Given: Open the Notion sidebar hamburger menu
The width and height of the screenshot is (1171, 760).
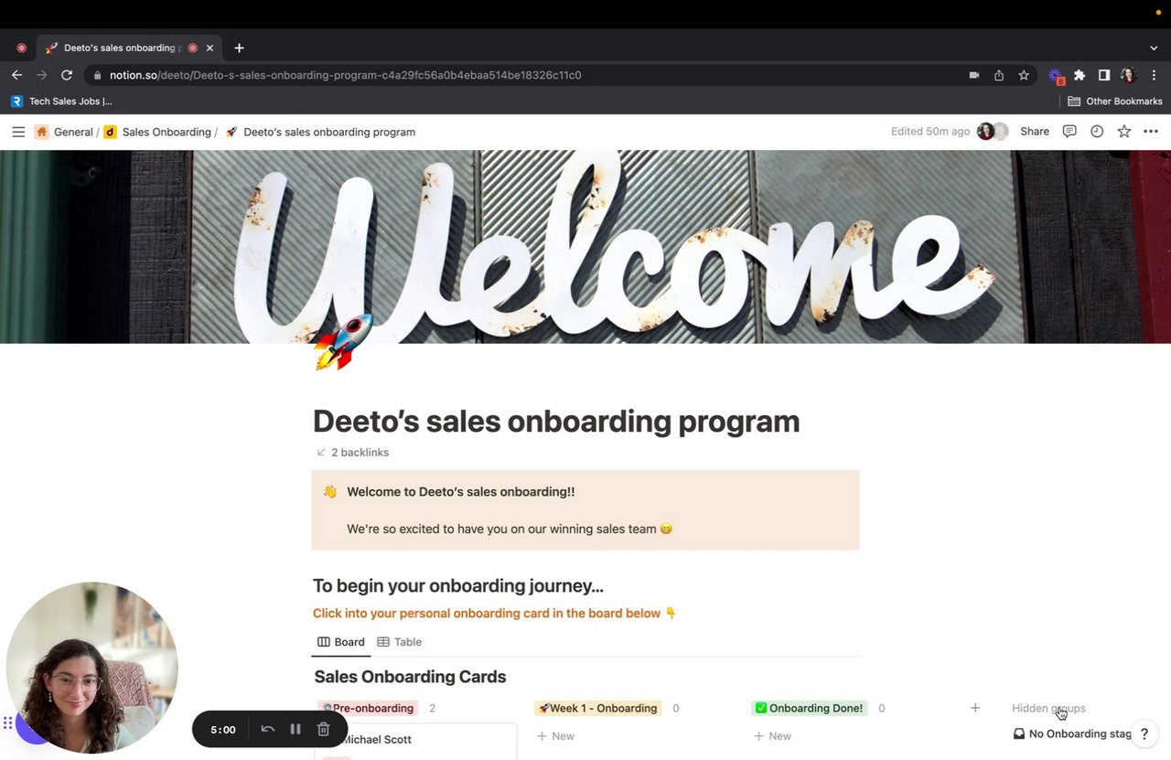Looking at the screenshot, I should point(18,132).
